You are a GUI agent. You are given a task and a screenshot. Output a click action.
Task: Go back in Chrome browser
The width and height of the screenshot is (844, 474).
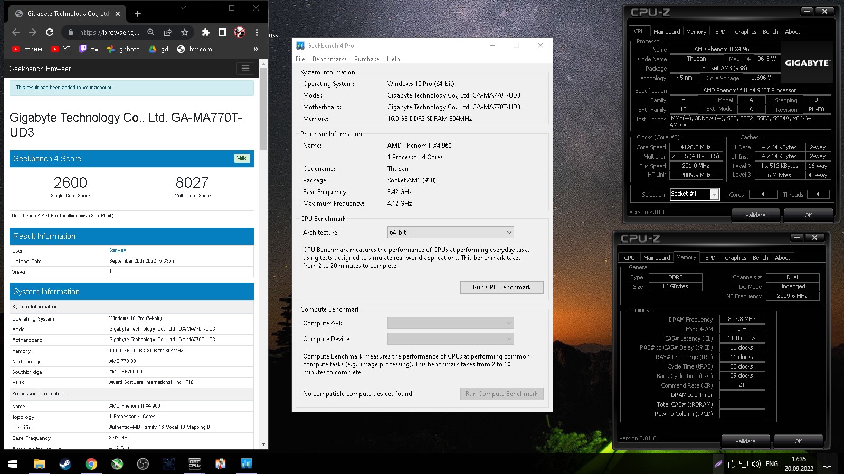pos(16,32)
